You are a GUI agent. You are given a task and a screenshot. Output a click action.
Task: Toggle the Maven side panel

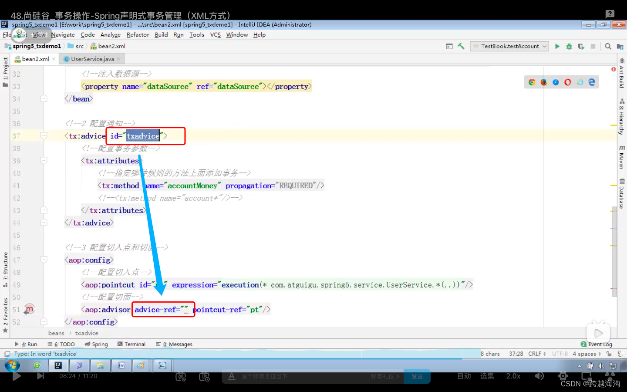(x=622, y=157)
